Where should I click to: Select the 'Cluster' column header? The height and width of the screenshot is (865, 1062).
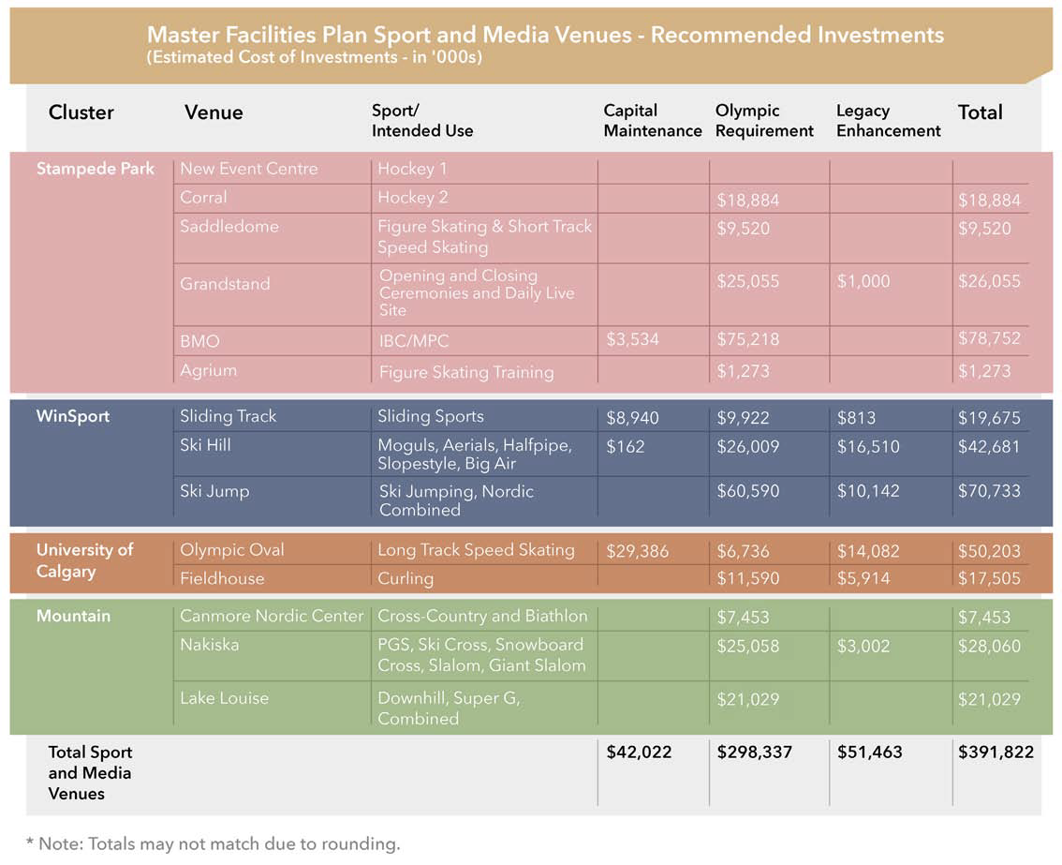(81, 112)
